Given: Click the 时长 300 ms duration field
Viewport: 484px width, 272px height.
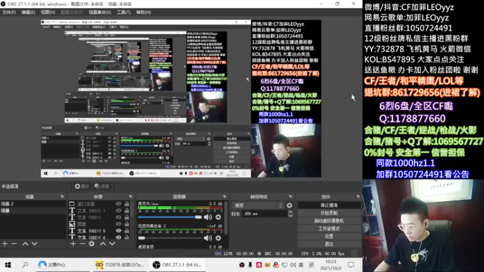Looking at the screenshot, I should coord(265,214).
